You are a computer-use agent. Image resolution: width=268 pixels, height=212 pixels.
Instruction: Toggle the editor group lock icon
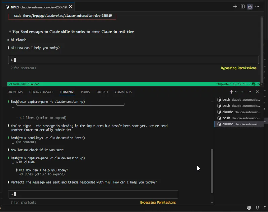coord(250,6)
